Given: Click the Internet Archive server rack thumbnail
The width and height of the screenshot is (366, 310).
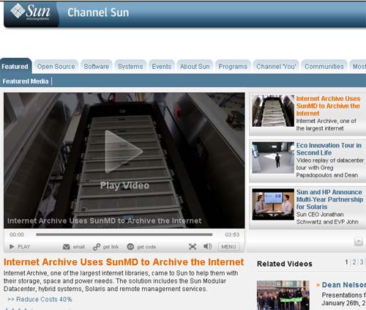Looking at the screenshot, I should [x=273, y=111].
